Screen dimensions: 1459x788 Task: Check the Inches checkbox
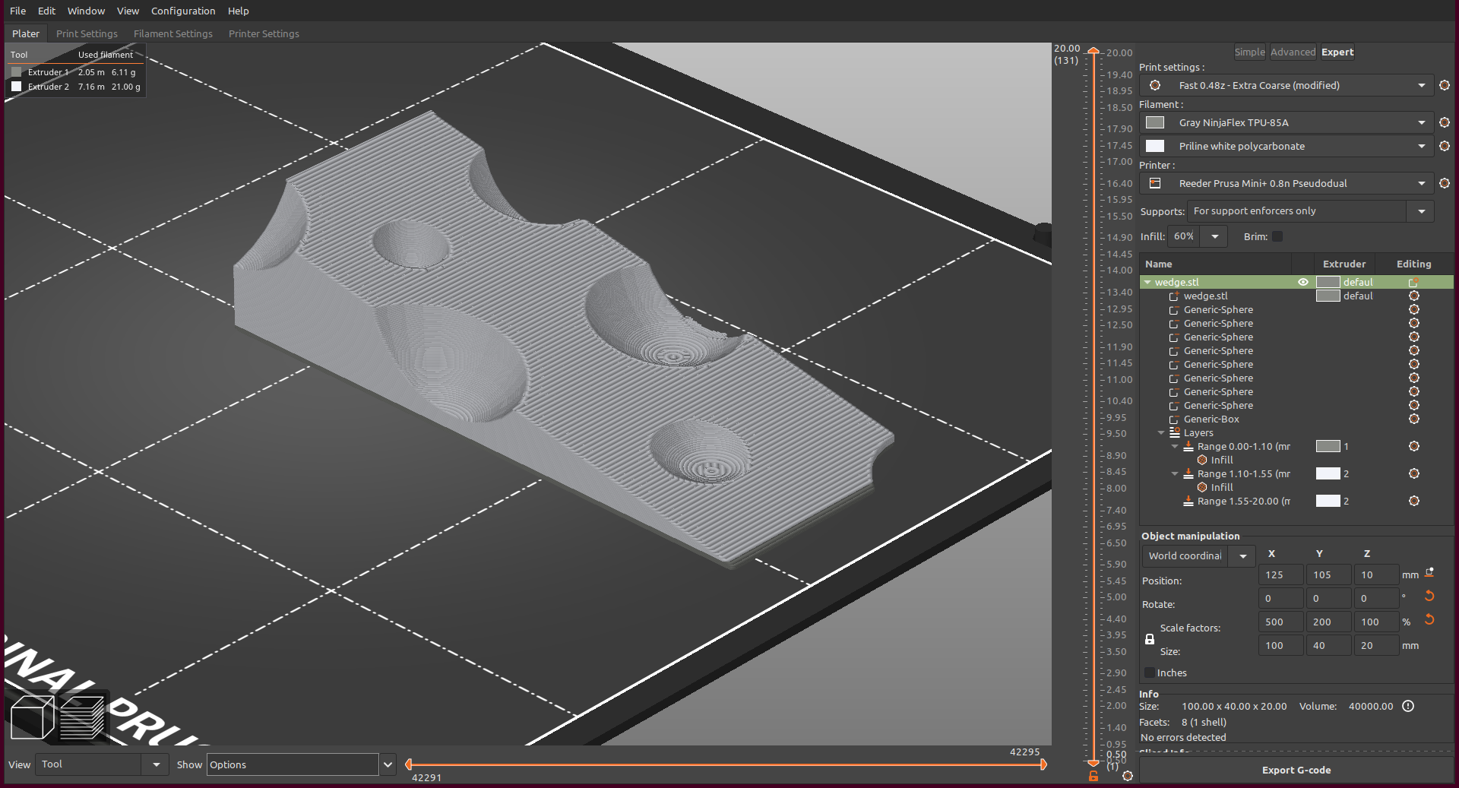click(1149, 672)
